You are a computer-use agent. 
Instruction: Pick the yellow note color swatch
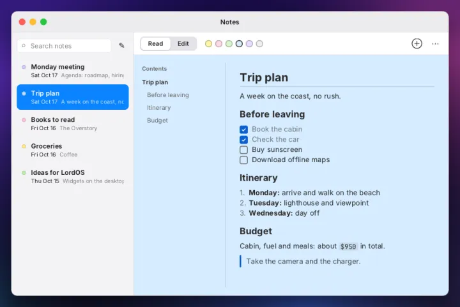(x=208, y=43)
